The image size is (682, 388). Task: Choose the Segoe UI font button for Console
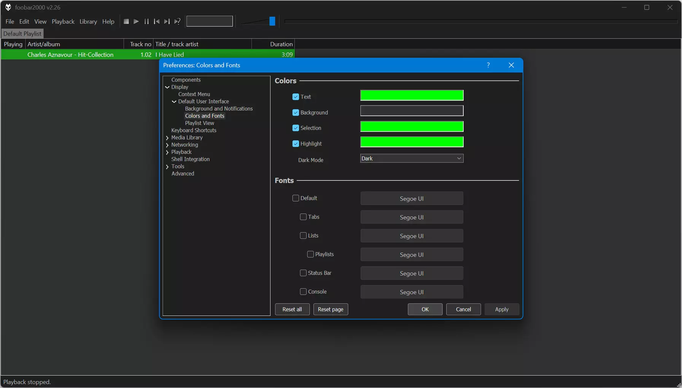tap(412, 292)
